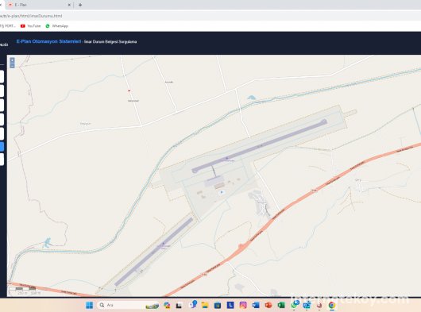Open the Windows Start menu
The image size is (421, 312).
click(89, 305)
